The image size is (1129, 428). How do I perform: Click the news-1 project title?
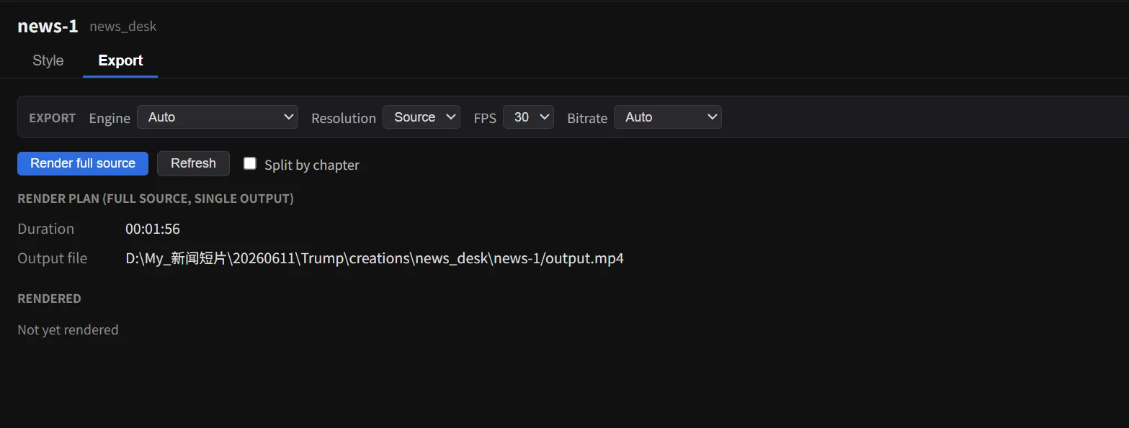click(48, 26)
